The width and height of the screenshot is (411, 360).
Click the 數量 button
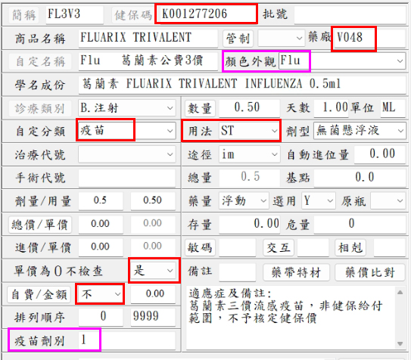(200, 108)
